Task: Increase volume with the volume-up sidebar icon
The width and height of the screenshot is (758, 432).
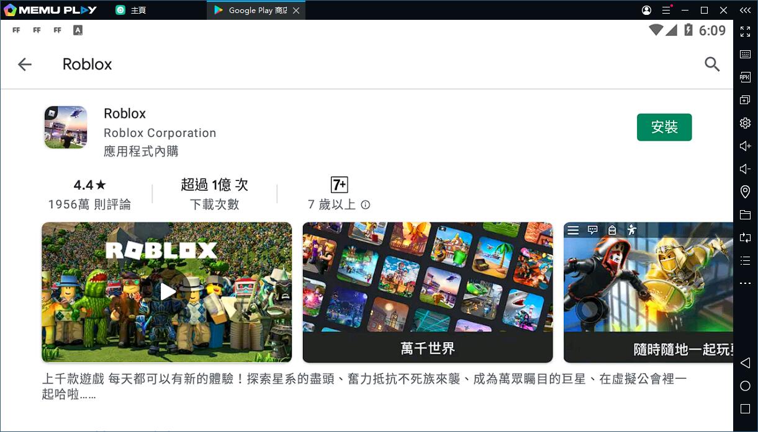Action: (745, 146)
